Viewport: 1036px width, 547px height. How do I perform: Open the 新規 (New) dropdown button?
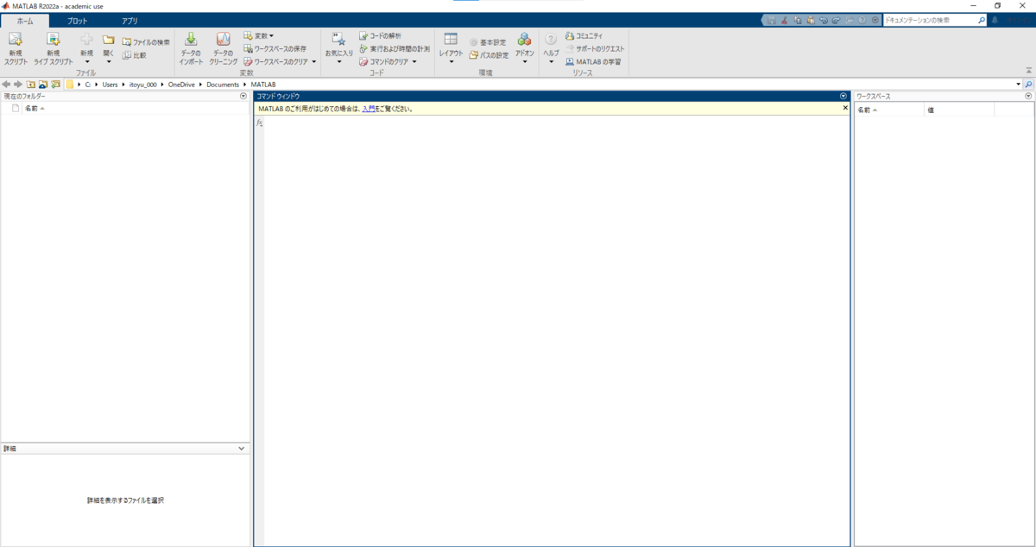(86, 49)
